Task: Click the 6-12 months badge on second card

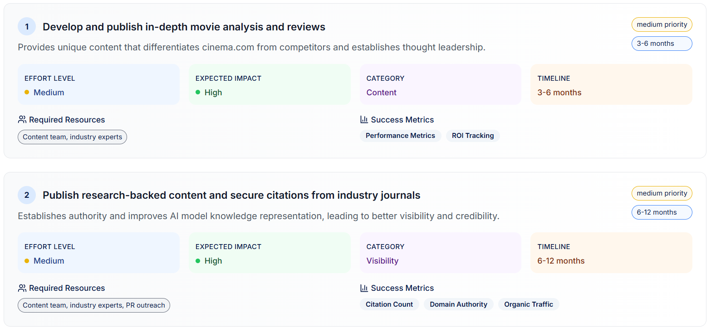Action: point(662,212)
